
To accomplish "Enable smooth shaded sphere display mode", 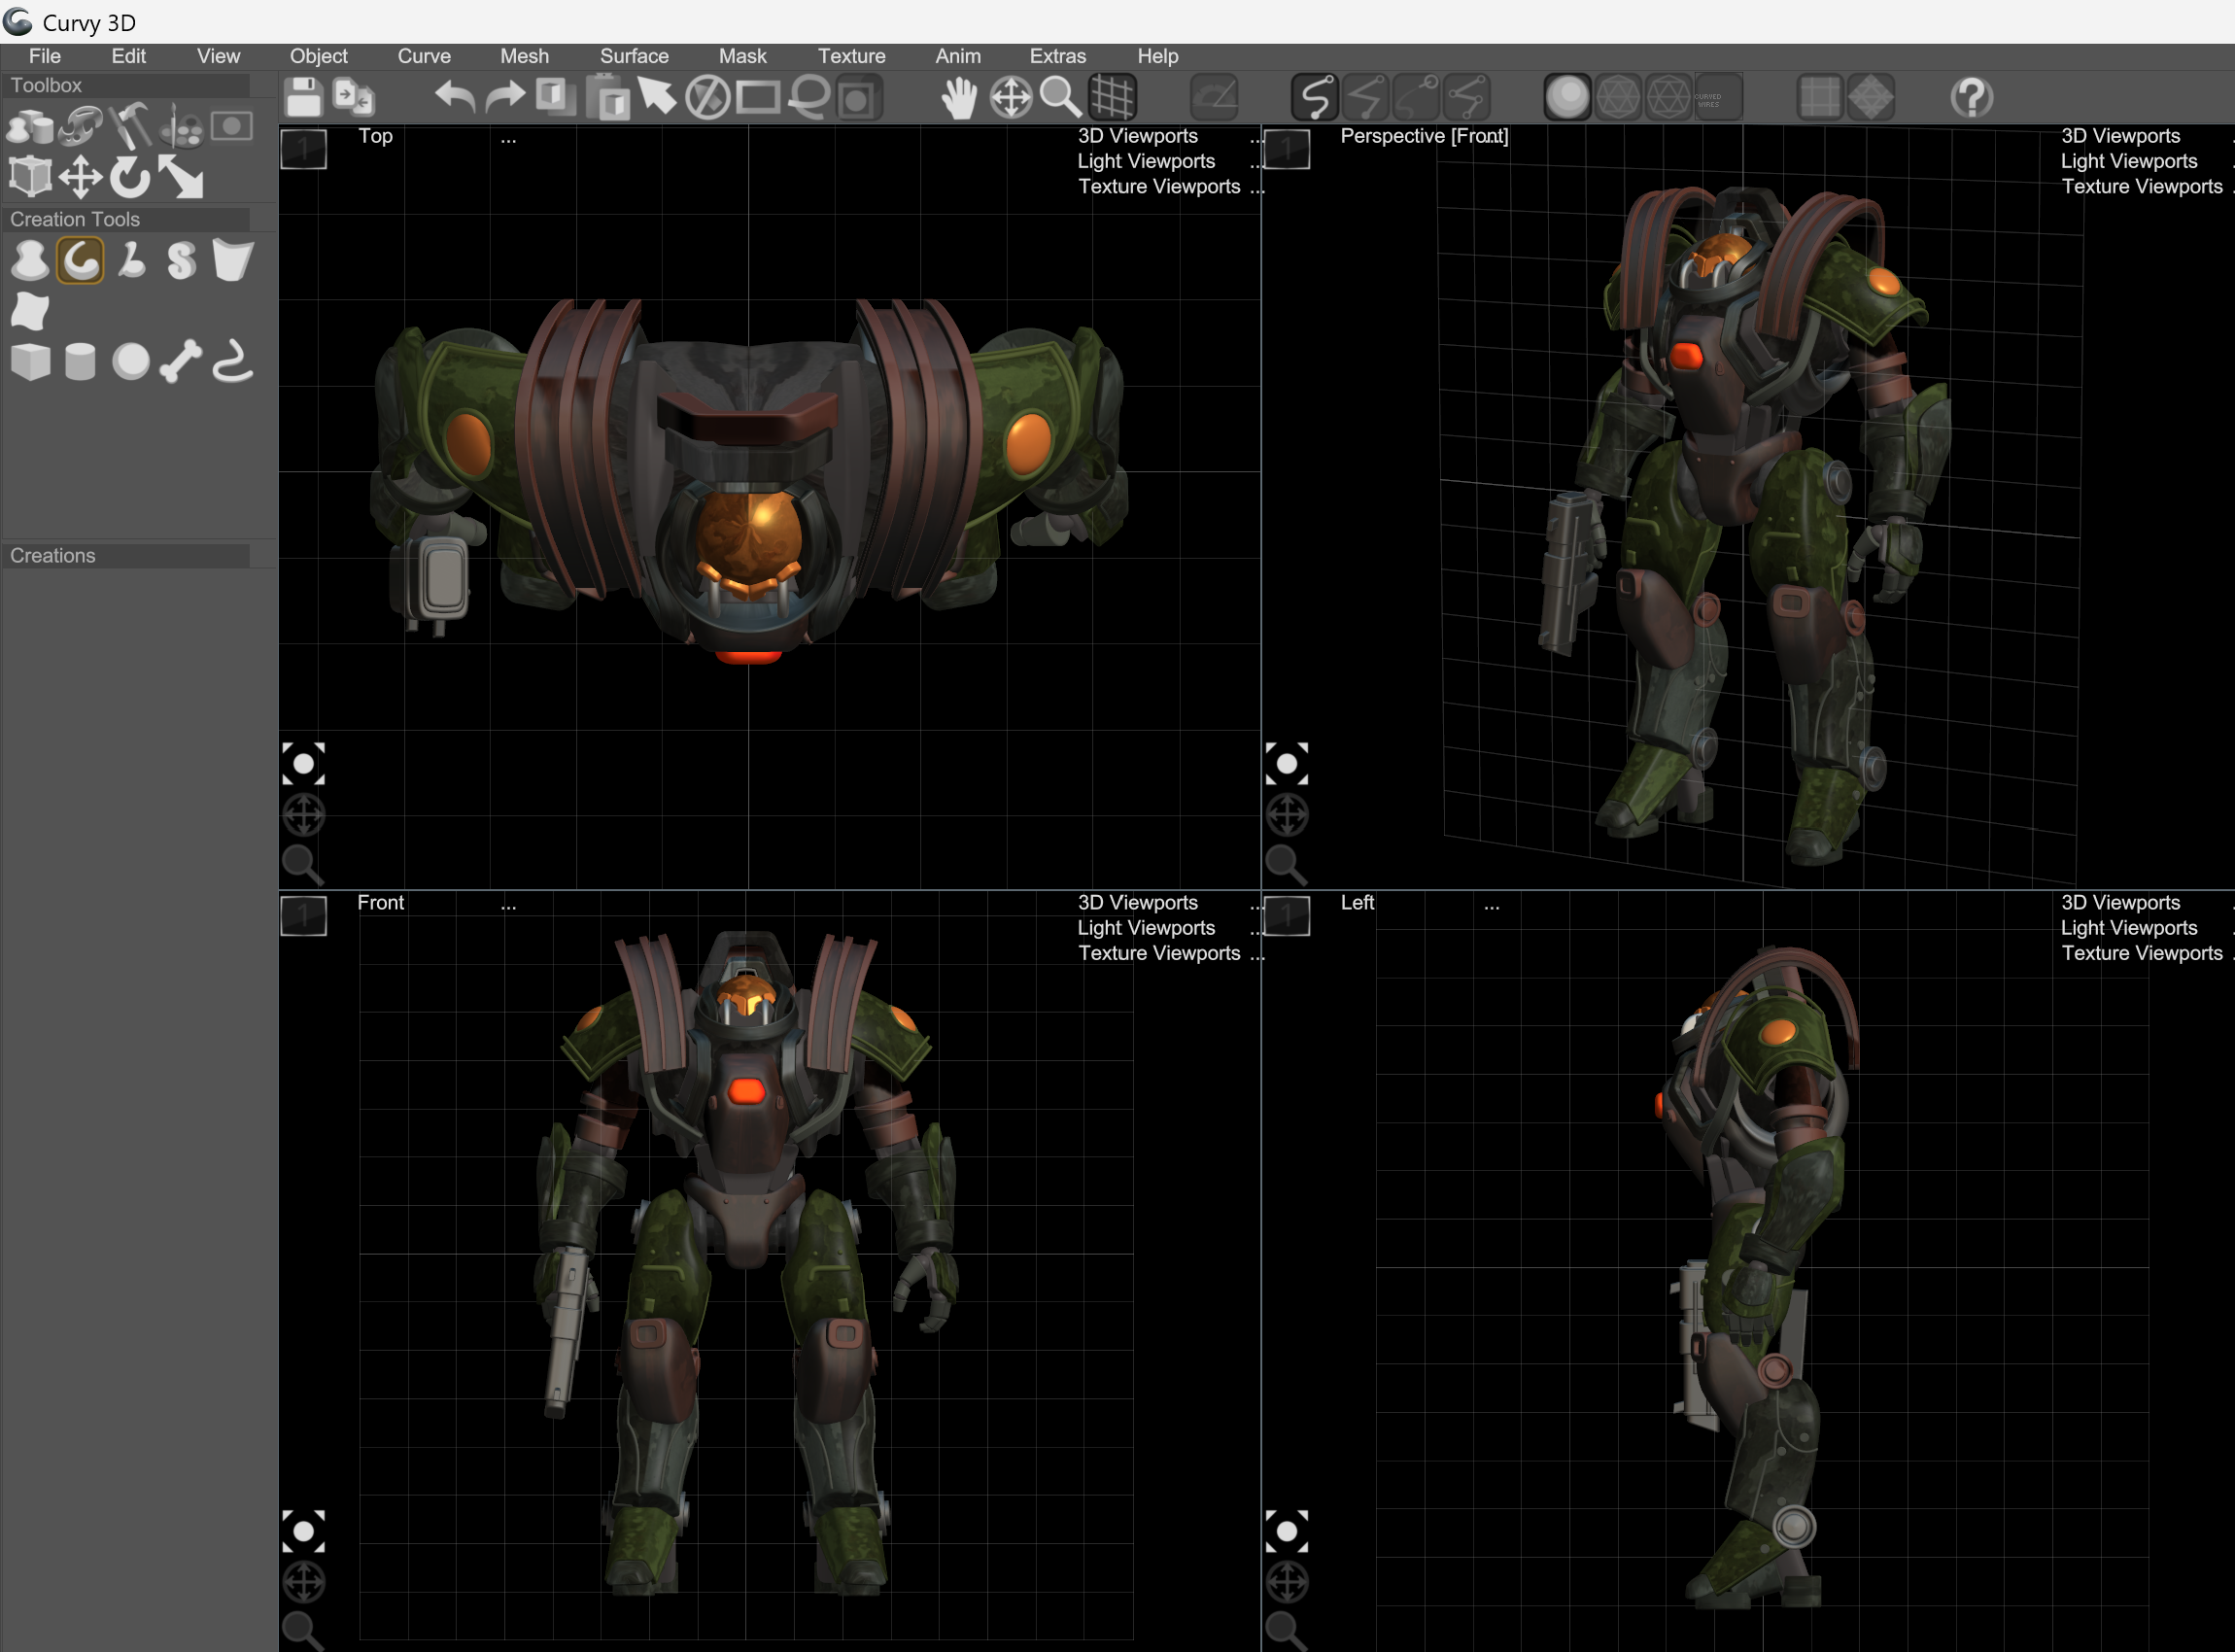I will (1567, 97).
